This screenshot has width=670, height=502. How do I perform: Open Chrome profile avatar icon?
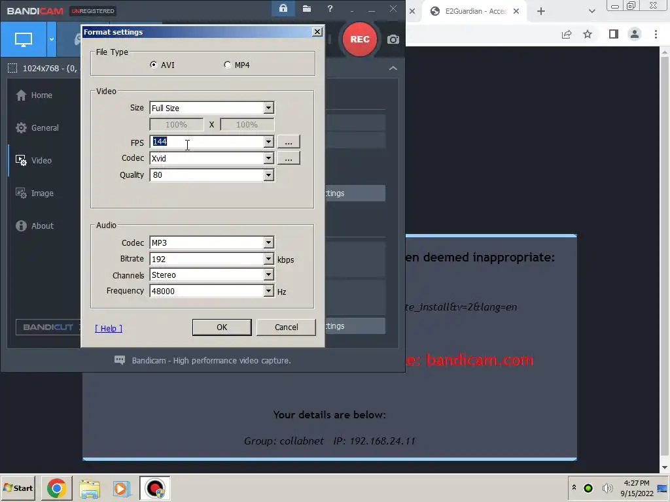tap(635, 34)
